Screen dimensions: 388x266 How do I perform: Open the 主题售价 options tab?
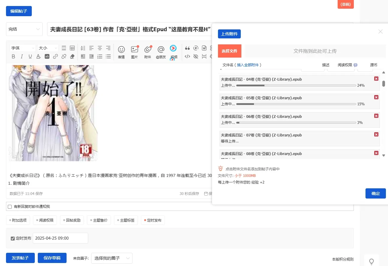(99, 220)
